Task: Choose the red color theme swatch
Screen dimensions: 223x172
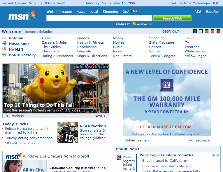Action: click(x=218, y=31)
